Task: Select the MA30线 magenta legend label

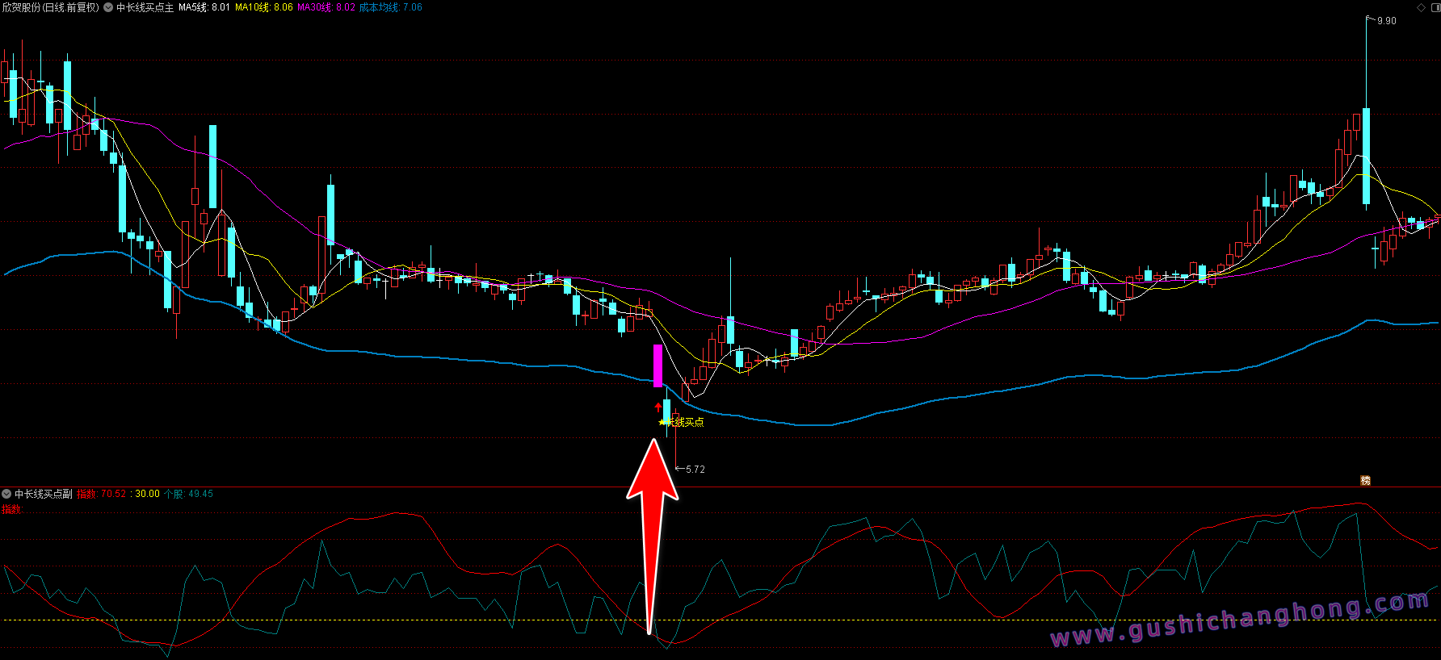Action: click(x=326, y=7)
